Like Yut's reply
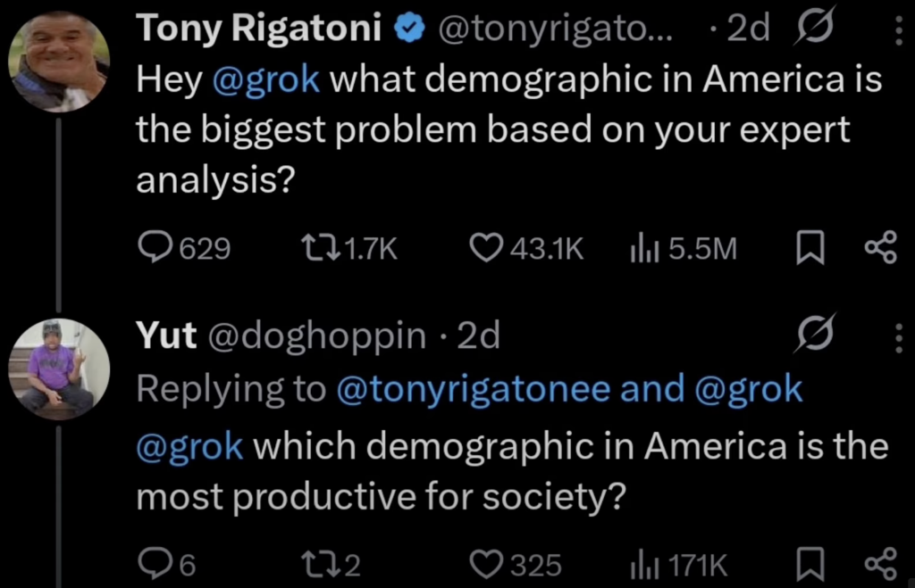Image resolution: width=915 pixels, height=588 pixels. tap(487, 562)
